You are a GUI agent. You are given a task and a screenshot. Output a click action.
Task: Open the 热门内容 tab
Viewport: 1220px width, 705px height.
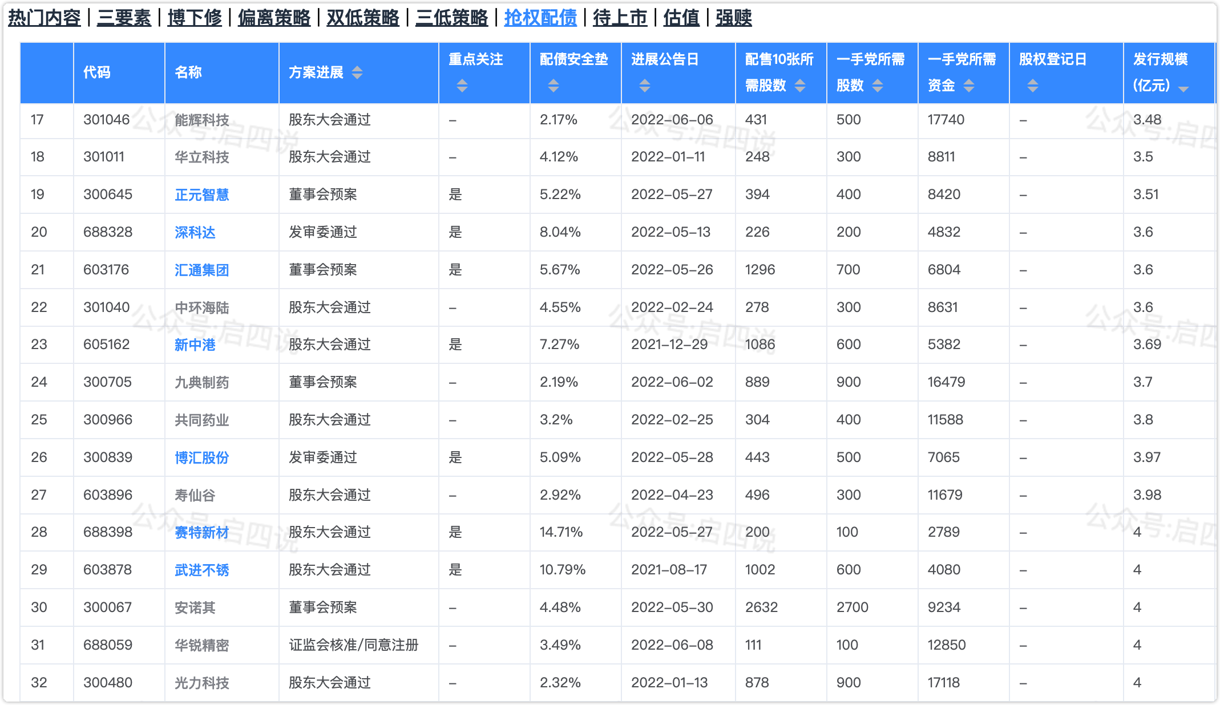[45, 18]
